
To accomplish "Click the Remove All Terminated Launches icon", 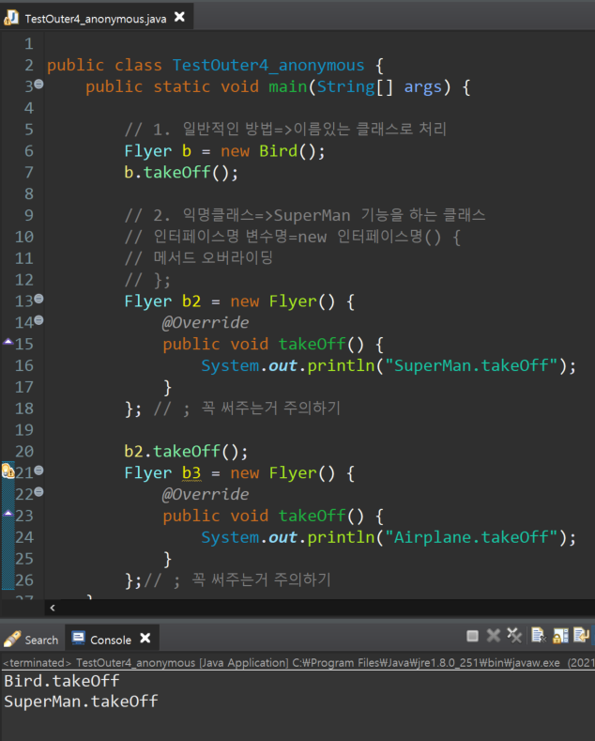I will tap(513, 636).
